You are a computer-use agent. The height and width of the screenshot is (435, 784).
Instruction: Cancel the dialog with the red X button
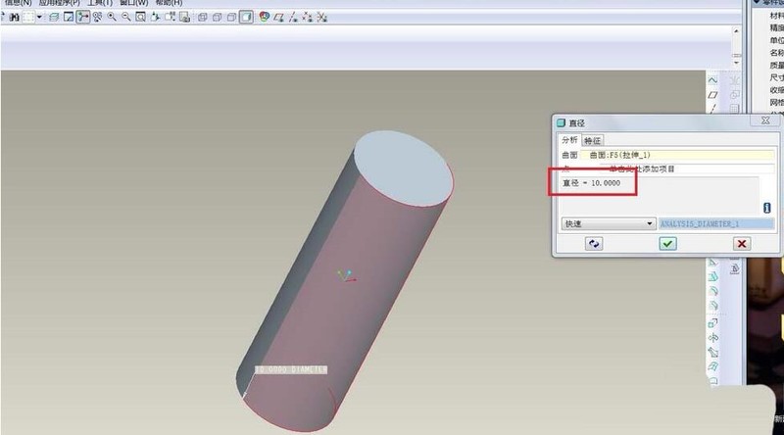[742, 244]
